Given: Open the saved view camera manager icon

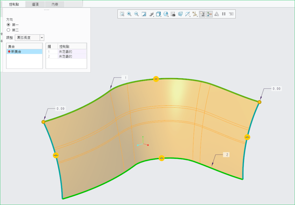Looking at the screenshot, I should point(173,14).
